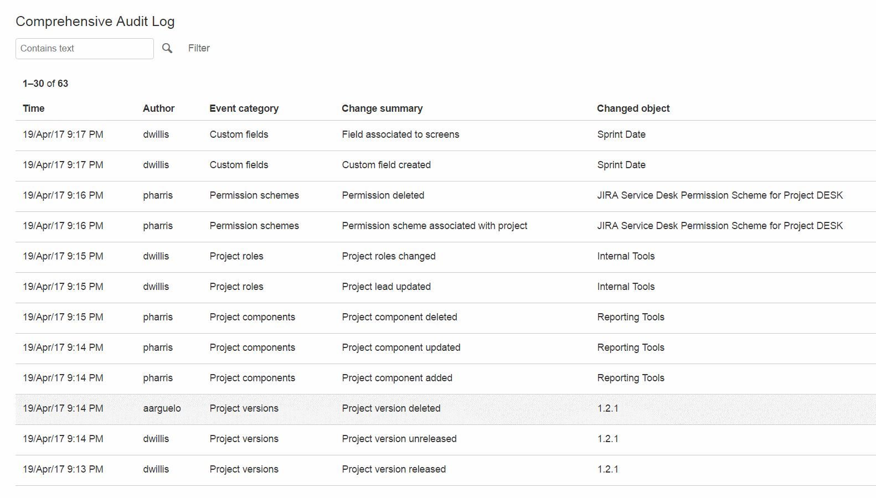The height and width of the screenshot is (498, 876).
Task: Click the Time column header
Action: 34,108
